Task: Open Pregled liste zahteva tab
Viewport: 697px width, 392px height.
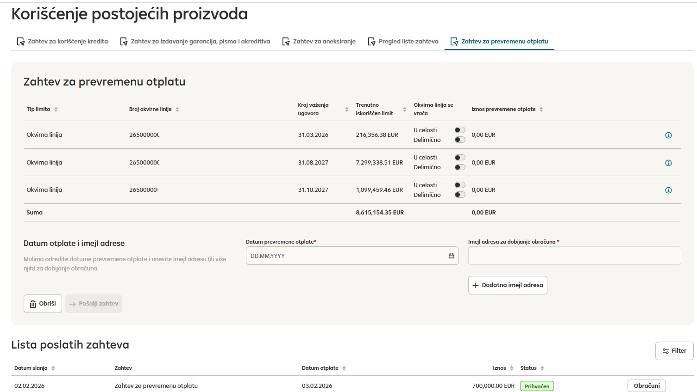Action: [x=403, y=42]
